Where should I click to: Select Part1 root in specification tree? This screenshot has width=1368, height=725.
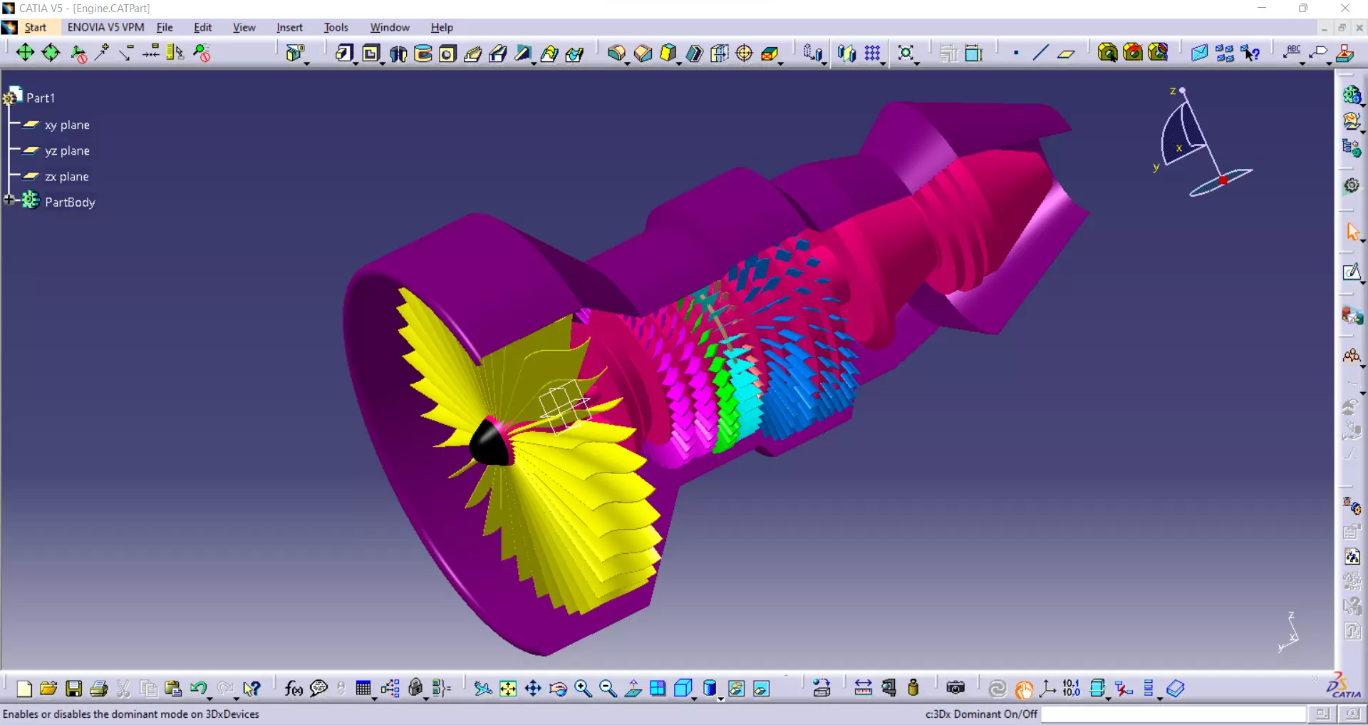pyautogui.click(x=40, y=98)
